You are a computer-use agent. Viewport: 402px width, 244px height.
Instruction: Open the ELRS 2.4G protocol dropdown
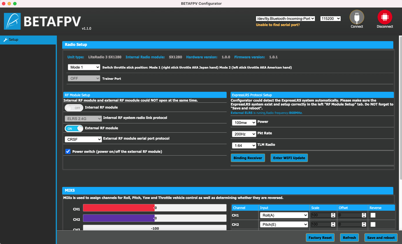[83, 119]
